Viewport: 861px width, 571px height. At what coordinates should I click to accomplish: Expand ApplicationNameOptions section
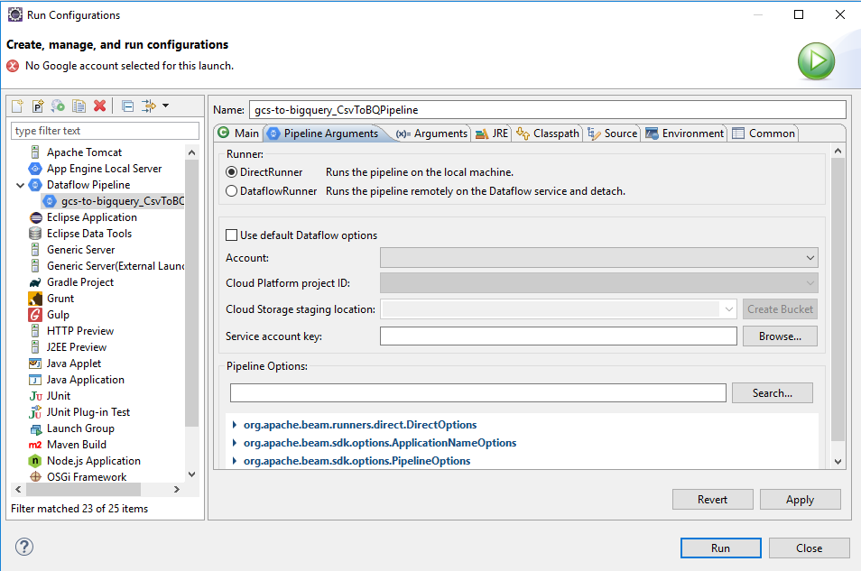click(235, 443)
